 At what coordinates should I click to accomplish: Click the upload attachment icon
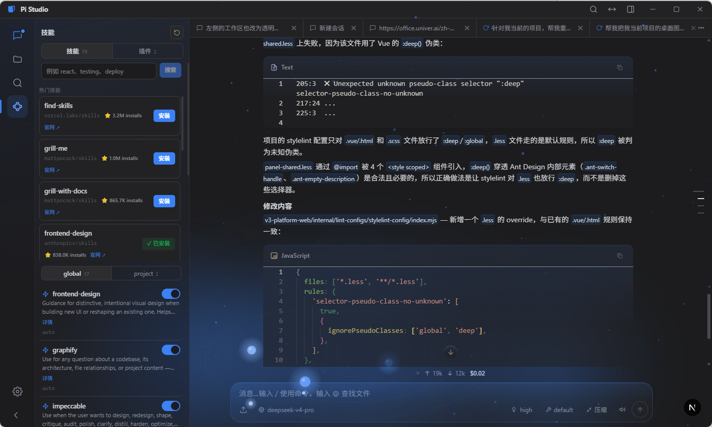(x=244, y=410)
